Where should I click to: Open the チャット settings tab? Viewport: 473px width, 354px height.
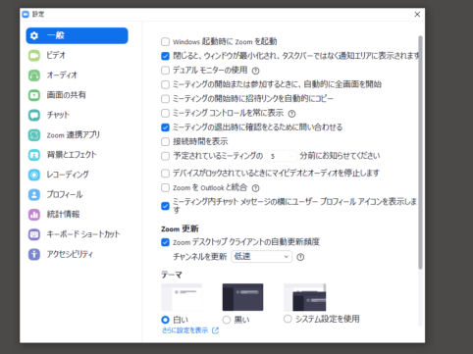[x=77, y=115]
